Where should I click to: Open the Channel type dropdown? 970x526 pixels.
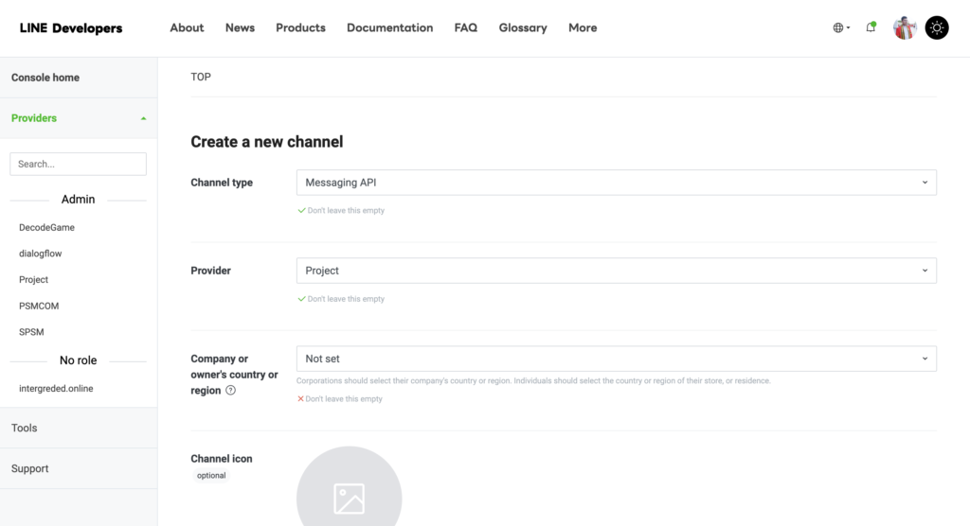pos(616,183)
